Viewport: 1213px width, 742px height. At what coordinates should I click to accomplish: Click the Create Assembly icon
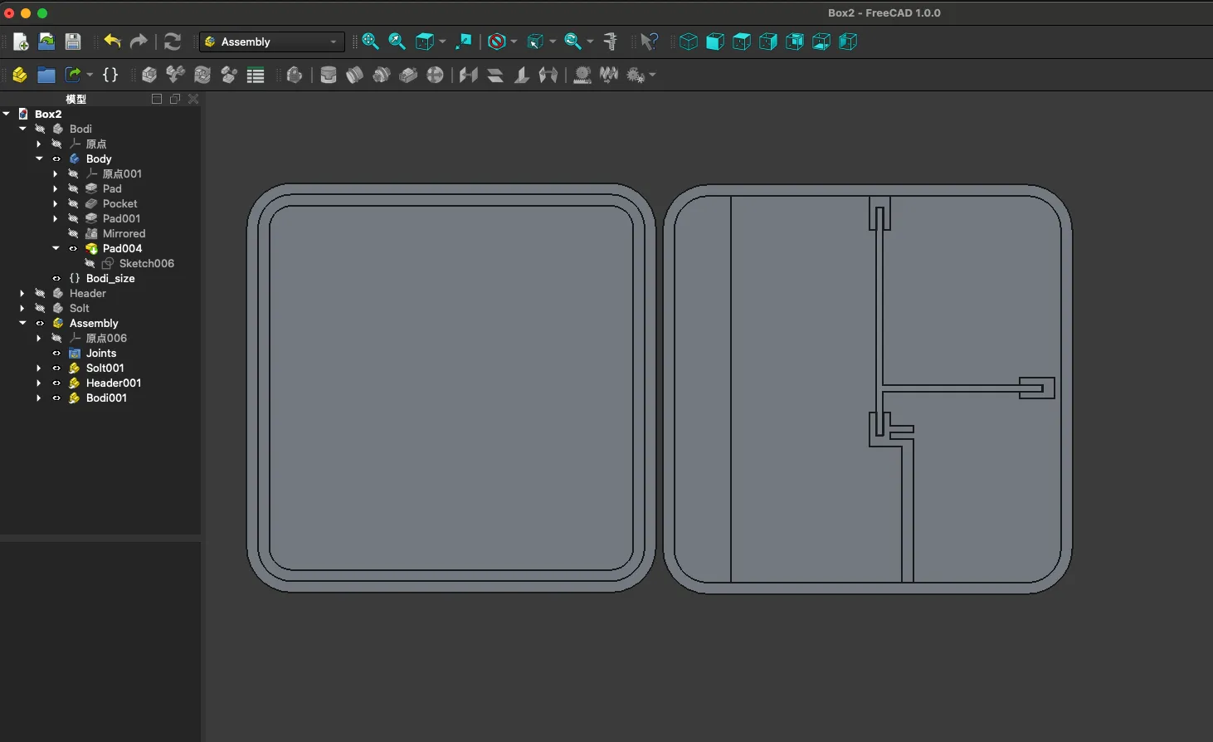coord(19,75)
